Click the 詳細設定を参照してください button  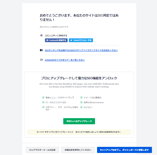pyautogui.click(x=78, y=150)
